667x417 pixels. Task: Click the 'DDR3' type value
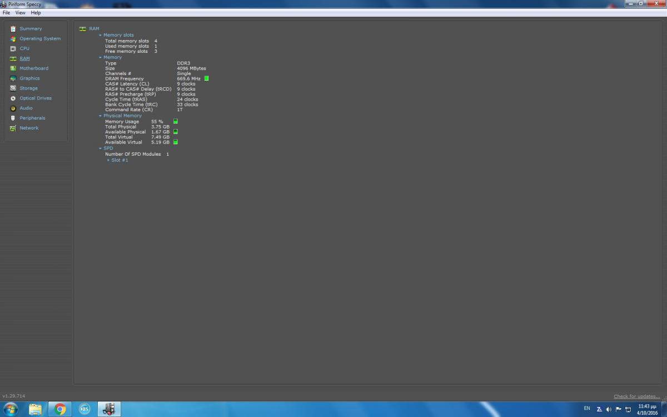[183, 63]
